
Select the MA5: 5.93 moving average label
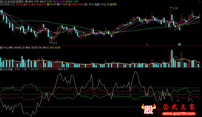pyautogui.click(x=34, y=2)
